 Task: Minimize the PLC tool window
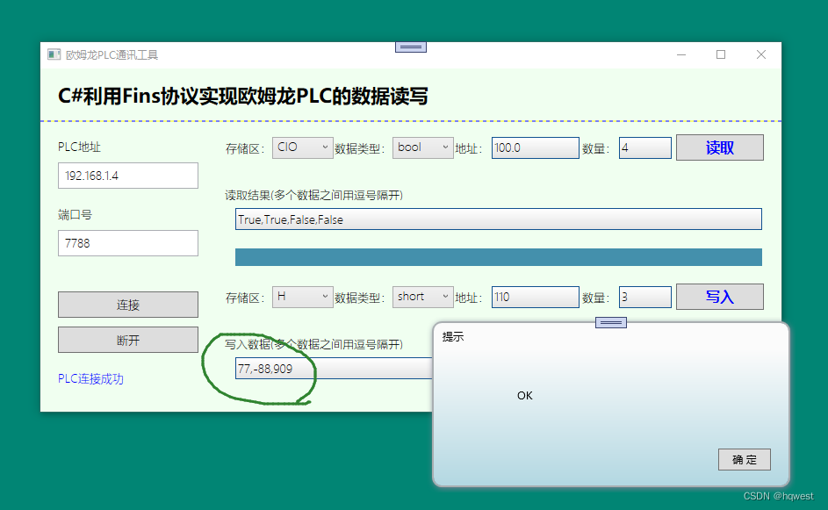(x=681, y=54)
